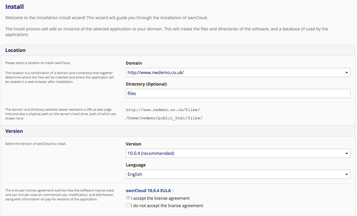Click 'Select the version of ownCloud to install' text
The width and height of the screenshot is (357, 216).
[36, 144]
